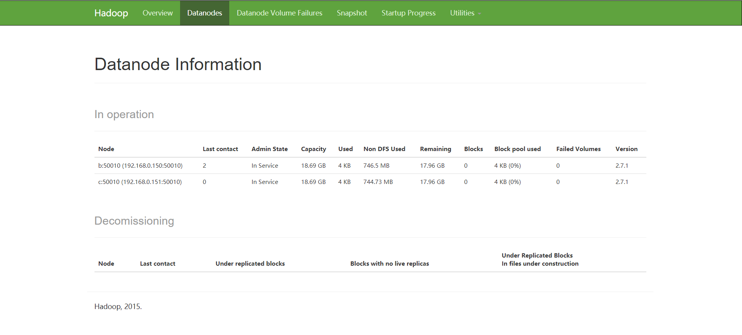Image resolution: width=742 pixels, height=335 pixels.
Task: Click the Failed Volumes column header
Action: (579, 149)
